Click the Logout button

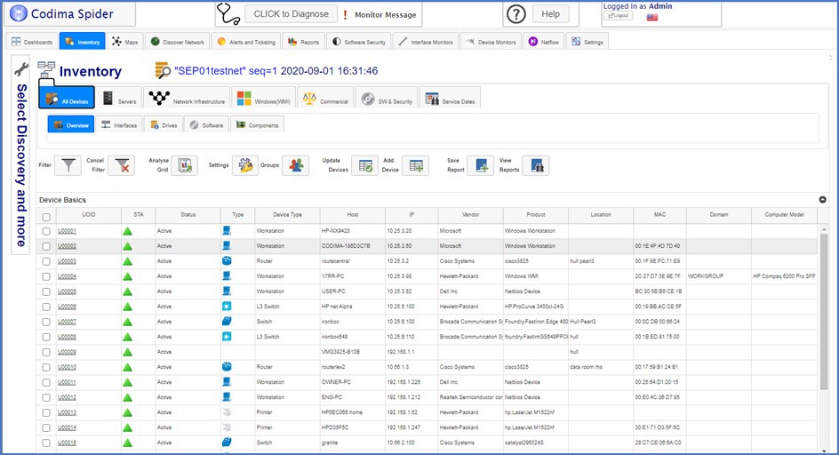pos(618,15)
